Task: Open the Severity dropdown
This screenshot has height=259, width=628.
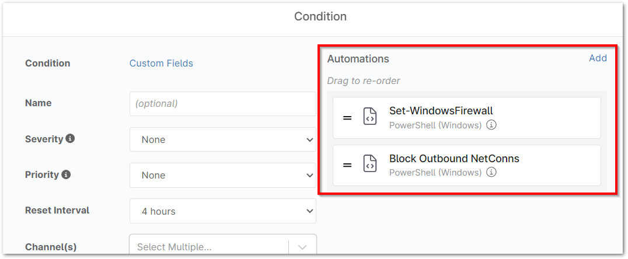Action: pyautogui.click(x=222, y=139)
